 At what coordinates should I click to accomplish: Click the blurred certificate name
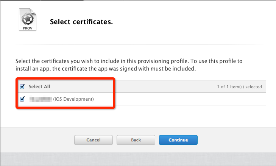pos(41,99)
